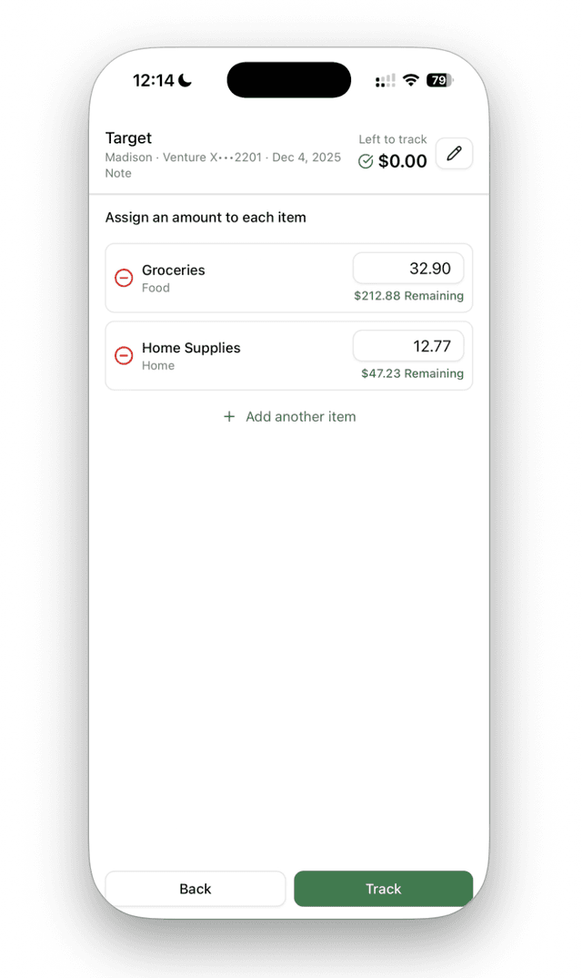Open the Home category under Home Supplies
Image resolution: width=582 pixels, height=978 pixels.
click(158, 365)
